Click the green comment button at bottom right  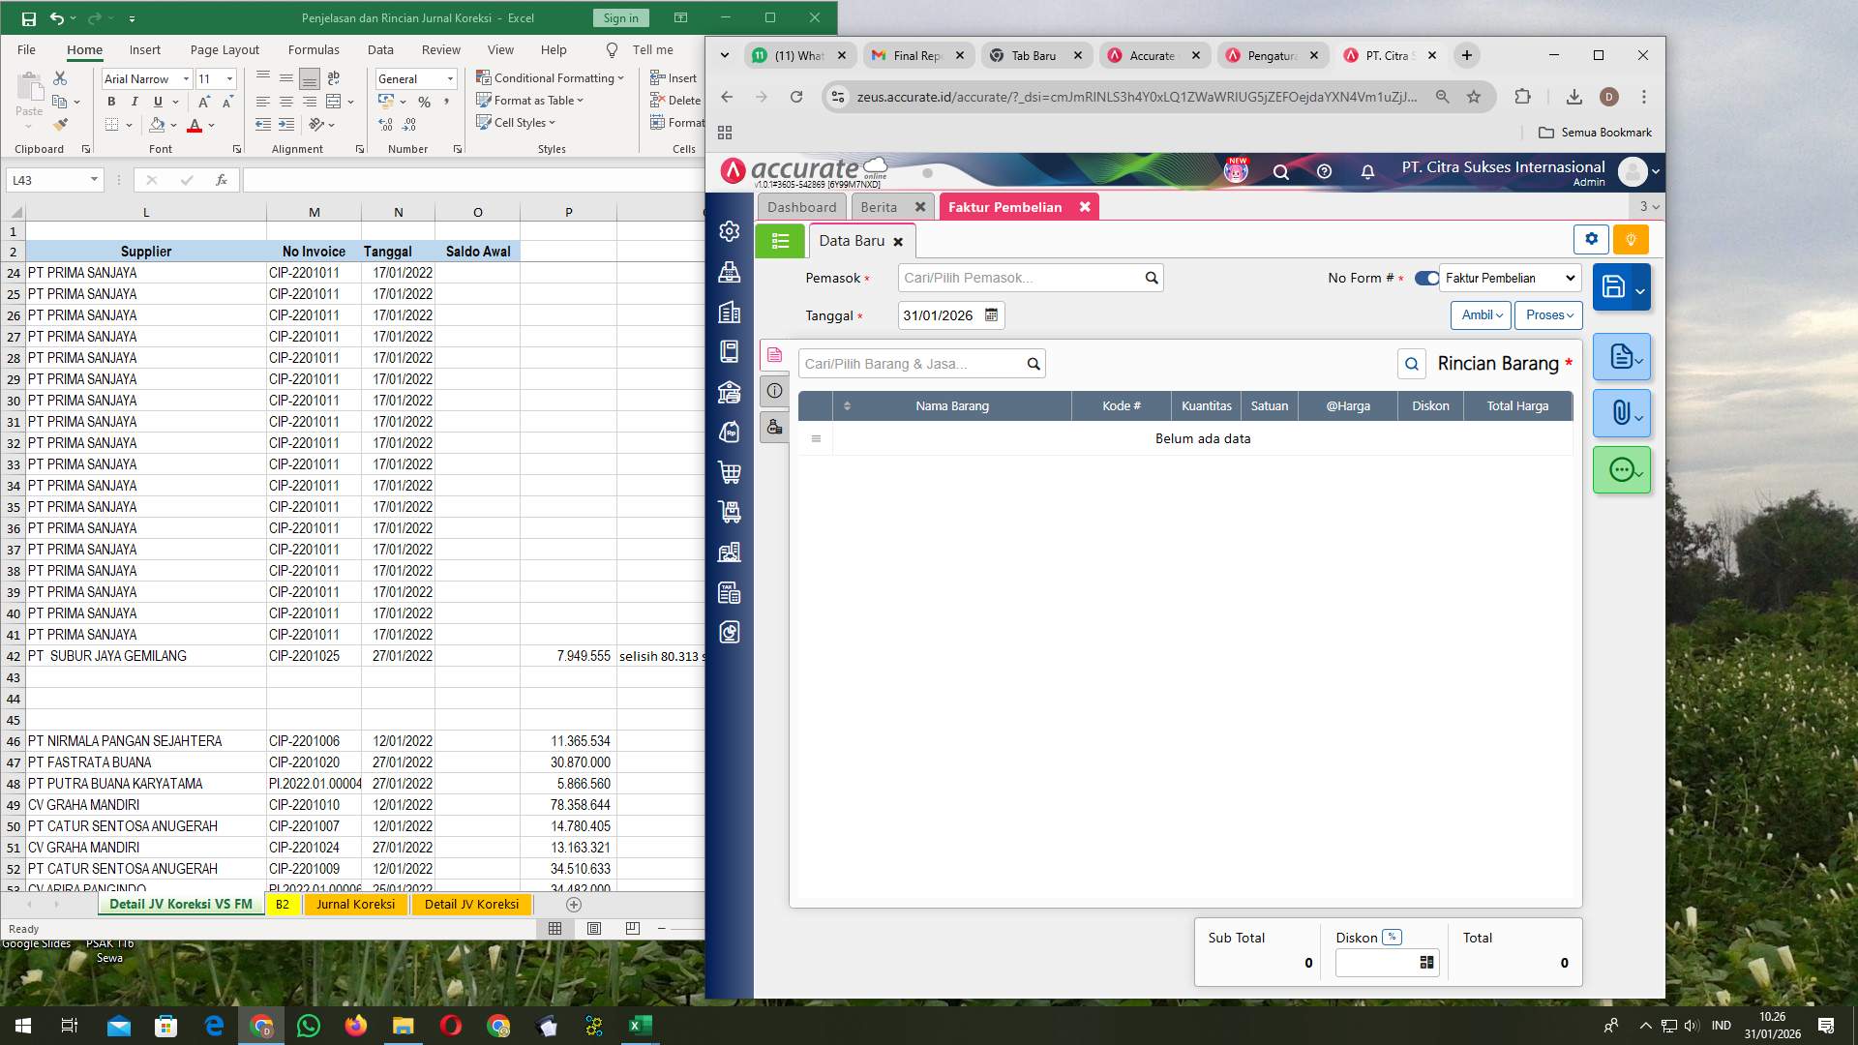[x=1622, y=470]
